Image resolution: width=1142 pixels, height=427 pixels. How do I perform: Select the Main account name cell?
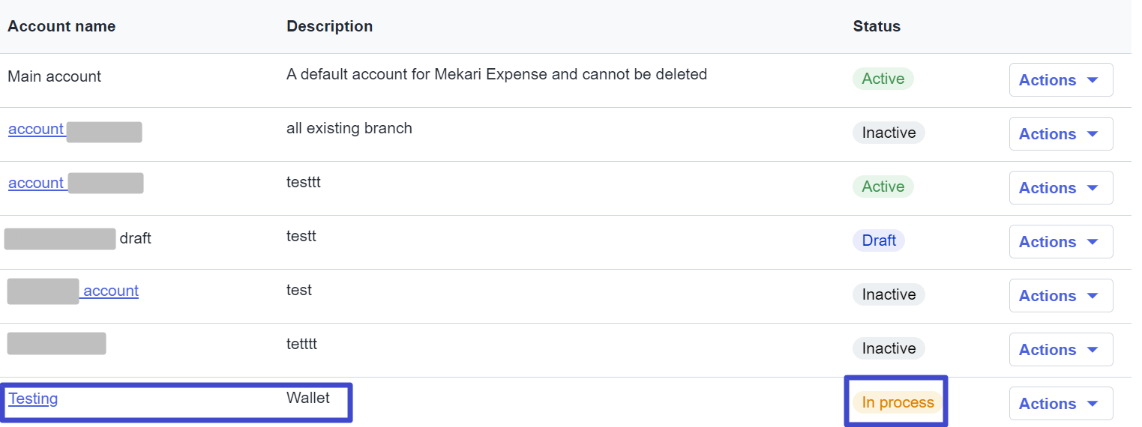[54, 76]
